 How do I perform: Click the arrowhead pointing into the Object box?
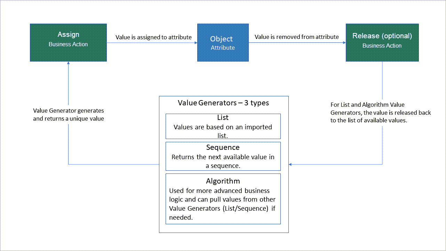coord(195,43)
